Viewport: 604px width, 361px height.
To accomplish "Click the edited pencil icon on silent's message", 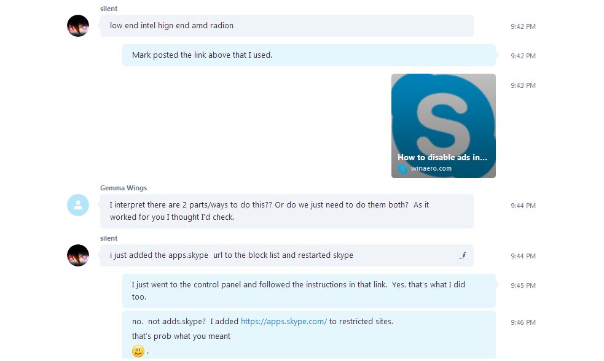I will pyautogui.click(x=462, y=255).
